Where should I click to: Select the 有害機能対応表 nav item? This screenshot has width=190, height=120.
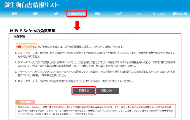[x=77, y=14]
